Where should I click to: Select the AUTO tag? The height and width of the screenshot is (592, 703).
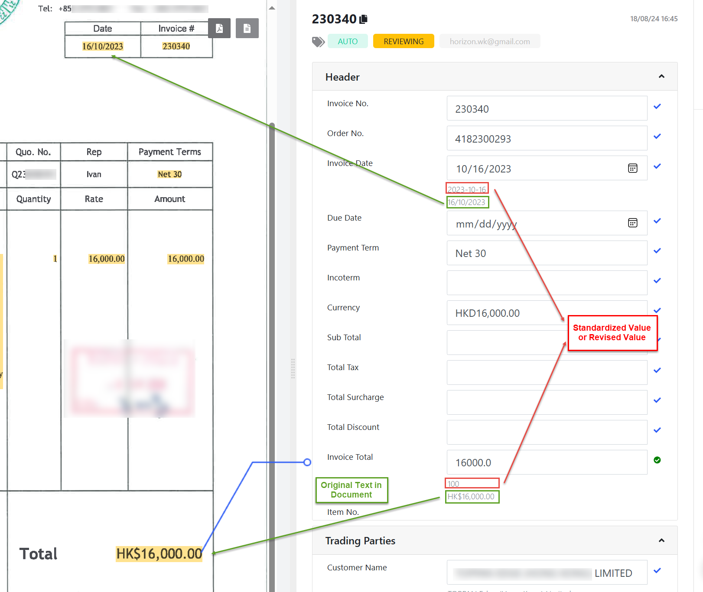pyautogui.click(x=348, y=42)
